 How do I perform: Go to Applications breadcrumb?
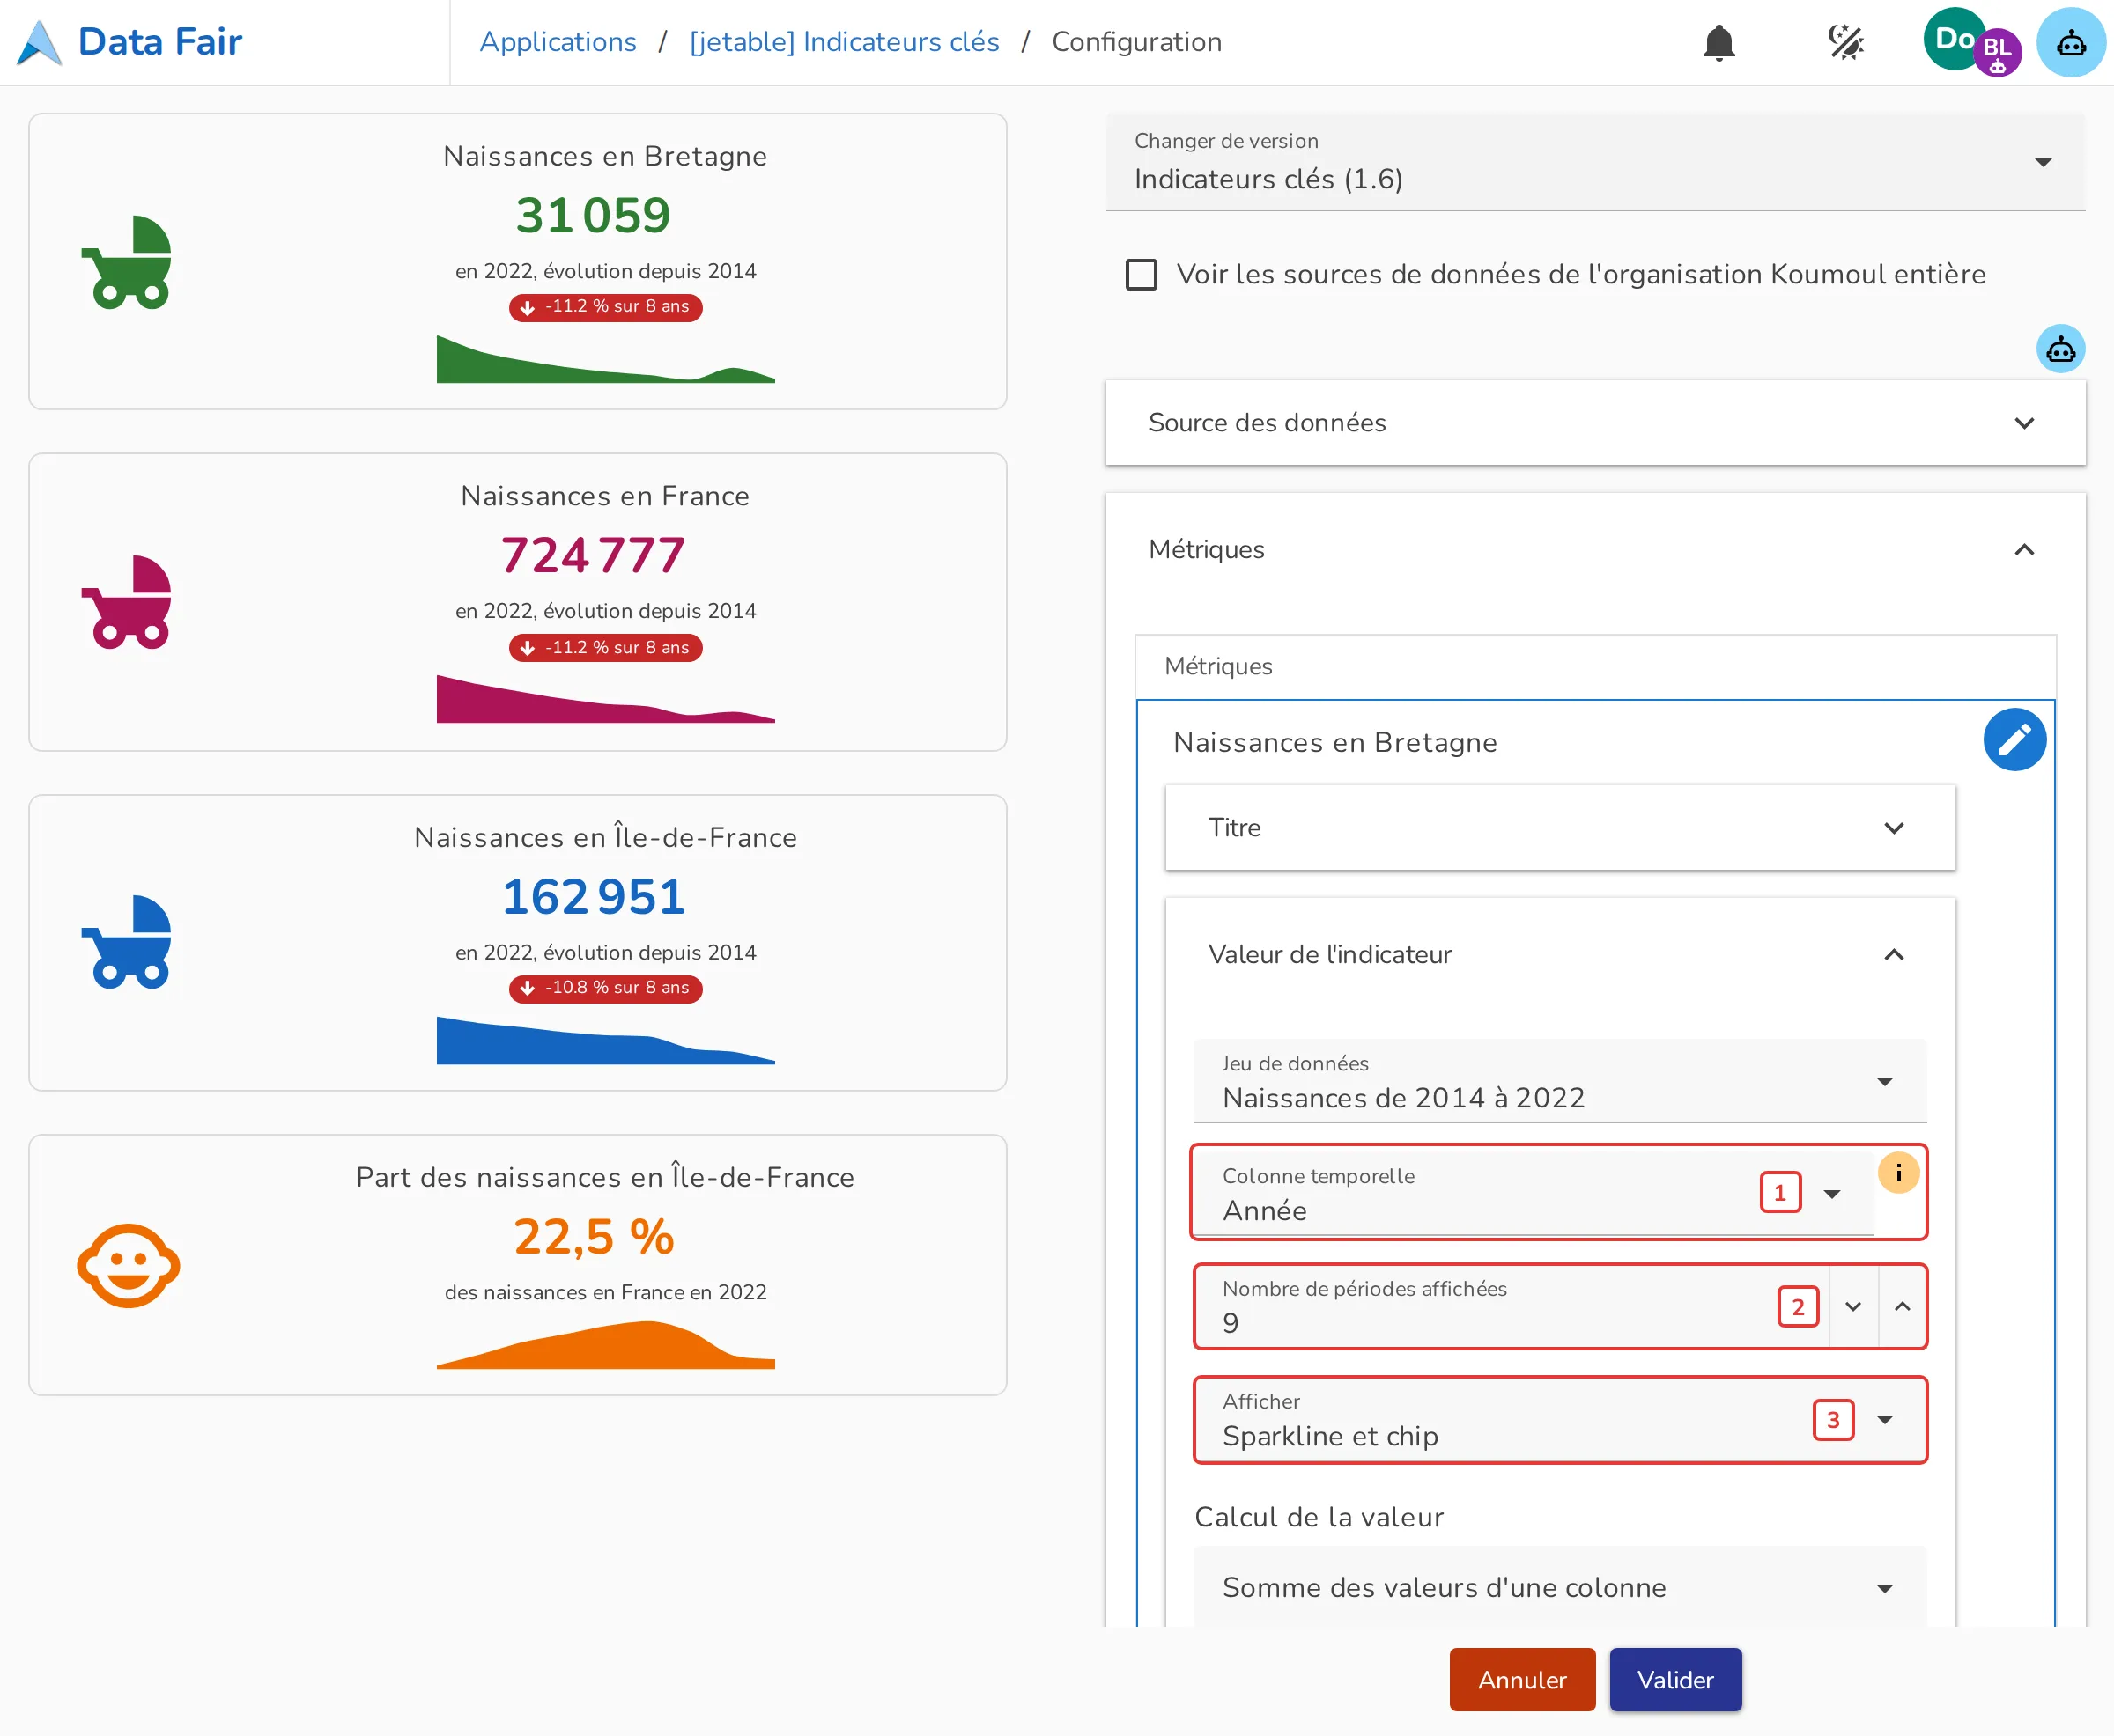pos(558,42)
